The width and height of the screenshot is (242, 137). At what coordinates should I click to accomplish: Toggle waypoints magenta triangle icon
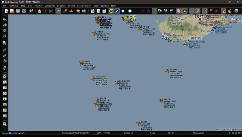149,11
